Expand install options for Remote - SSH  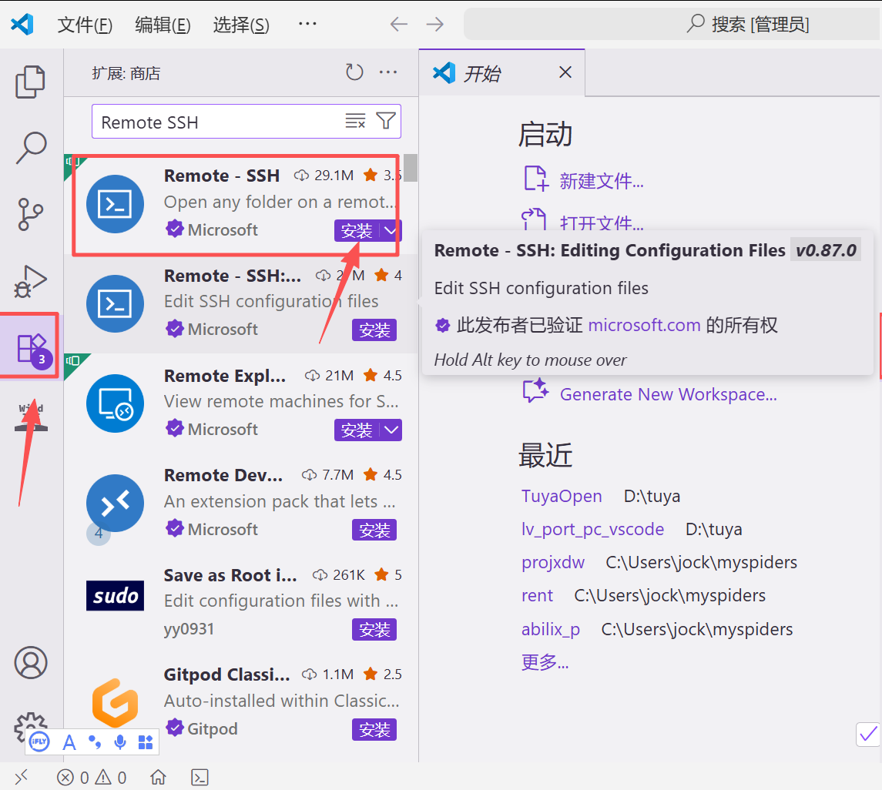click(391, 230)
